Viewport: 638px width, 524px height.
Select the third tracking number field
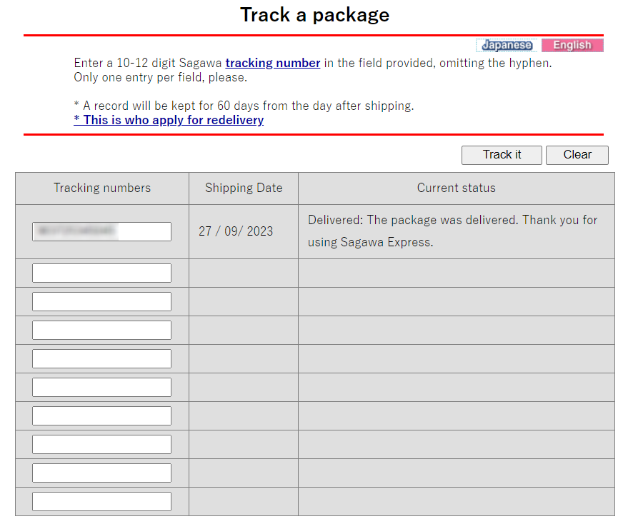coord(101,302)
